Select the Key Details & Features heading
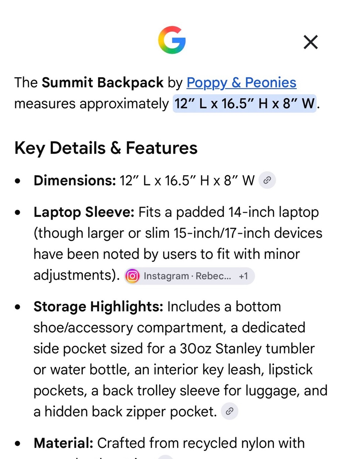The width and height of the screenshot is (344, 459). coord(106,148)
